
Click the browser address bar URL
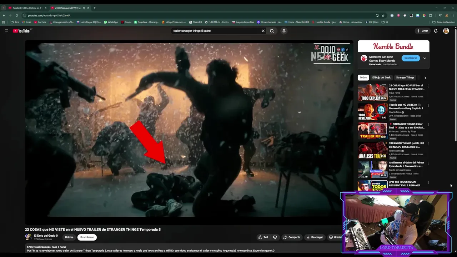click(x=49, y=15)
